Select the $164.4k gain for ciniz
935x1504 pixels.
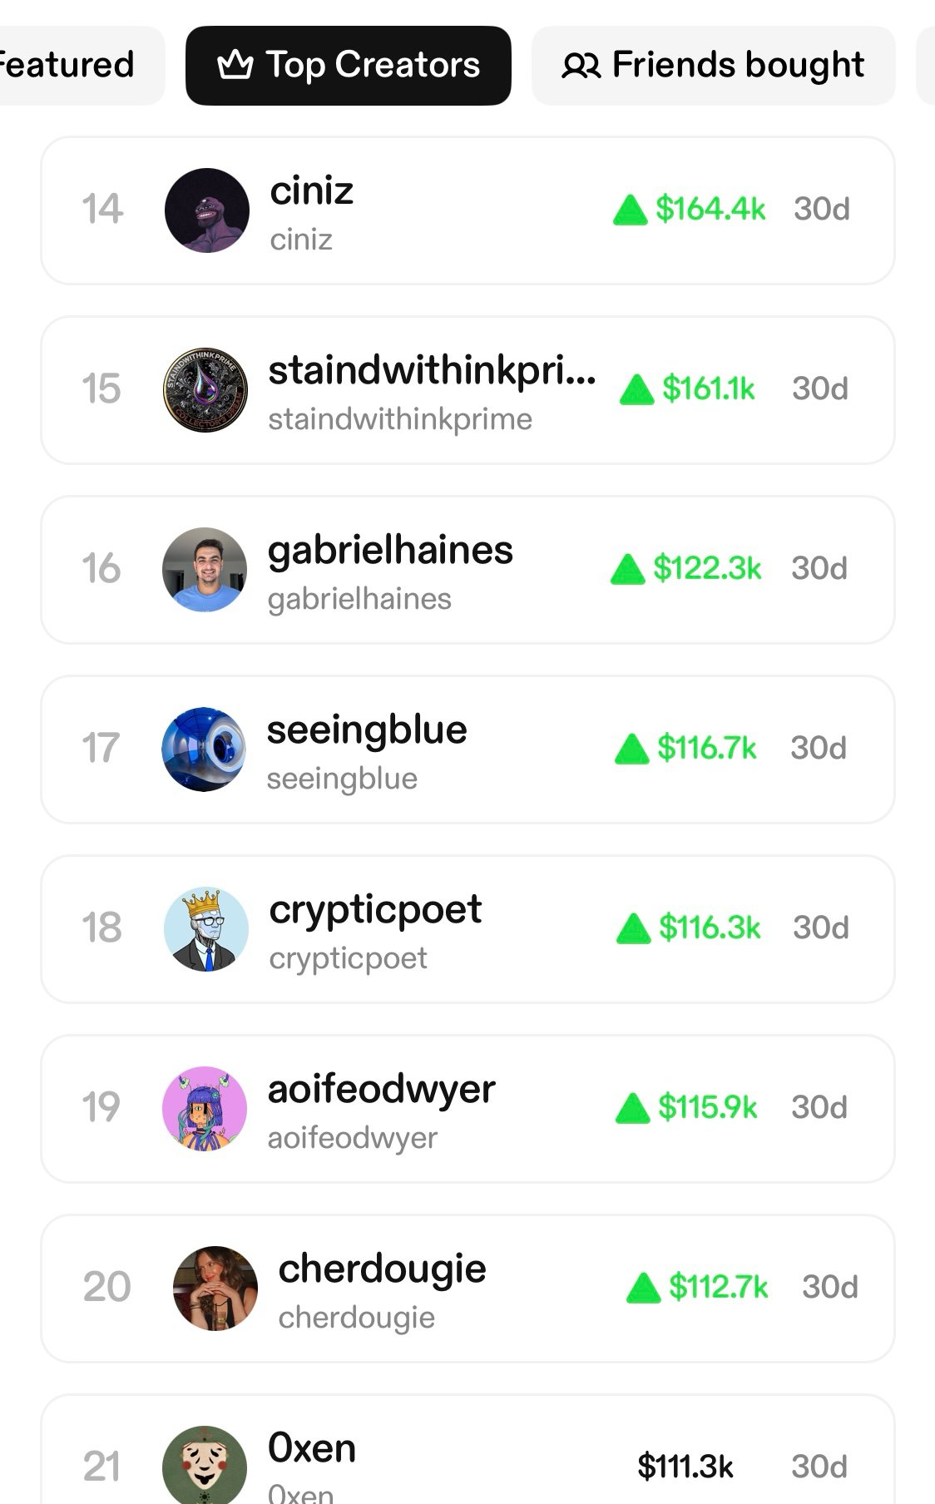(710, 209)
